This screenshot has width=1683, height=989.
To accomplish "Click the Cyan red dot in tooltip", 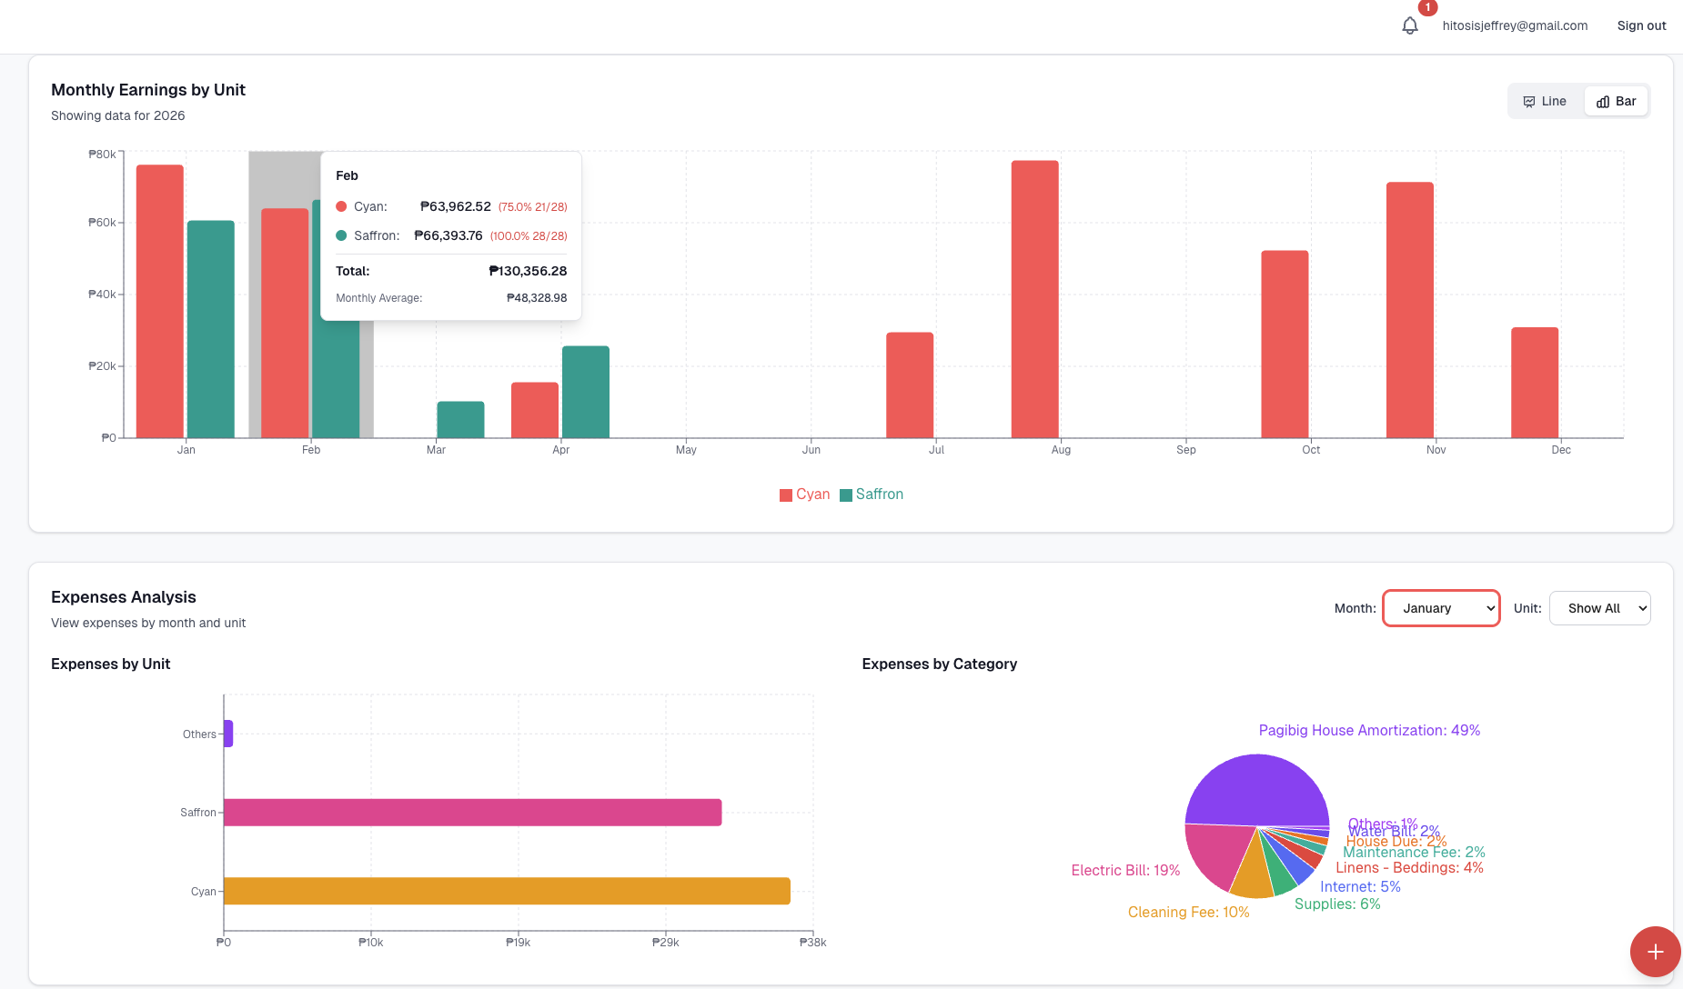I will click(341, 206).
